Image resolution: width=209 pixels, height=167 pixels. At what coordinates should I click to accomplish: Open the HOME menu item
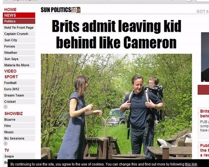click(10, 10)
